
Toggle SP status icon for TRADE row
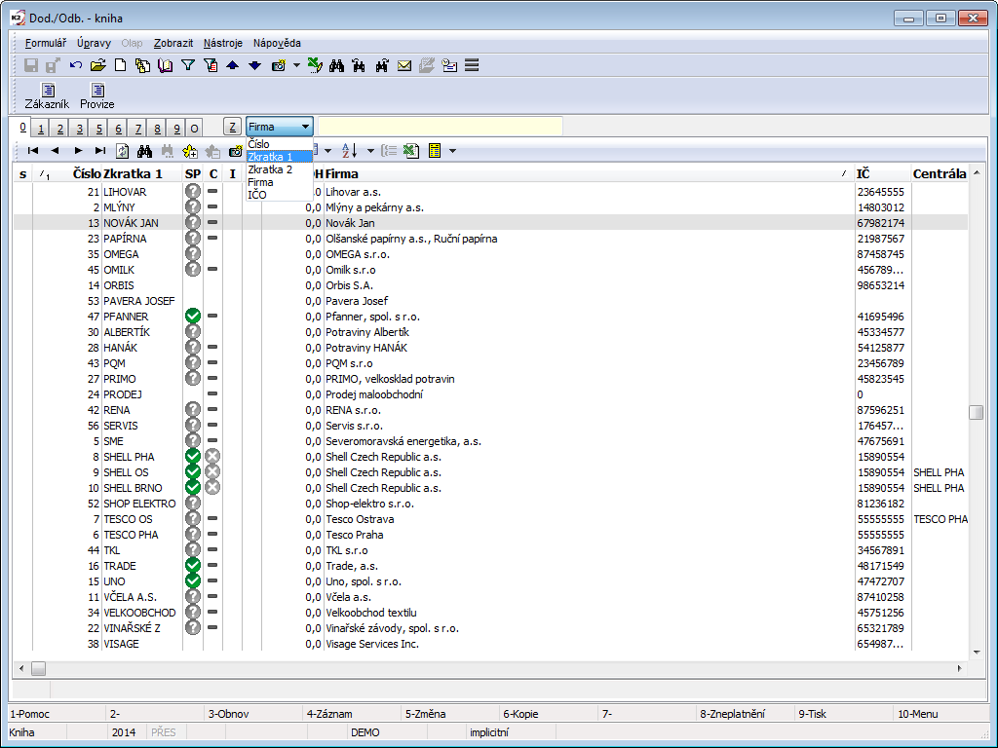coord(193,566)
